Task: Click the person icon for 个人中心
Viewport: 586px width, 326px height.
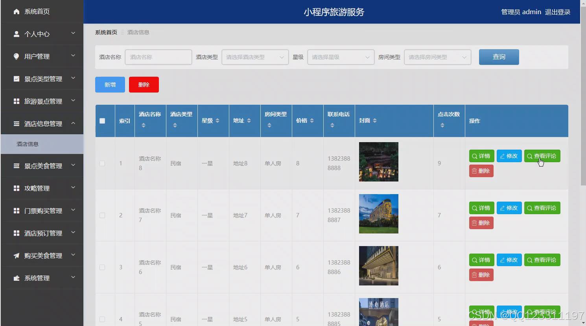Action: point(16,34)
